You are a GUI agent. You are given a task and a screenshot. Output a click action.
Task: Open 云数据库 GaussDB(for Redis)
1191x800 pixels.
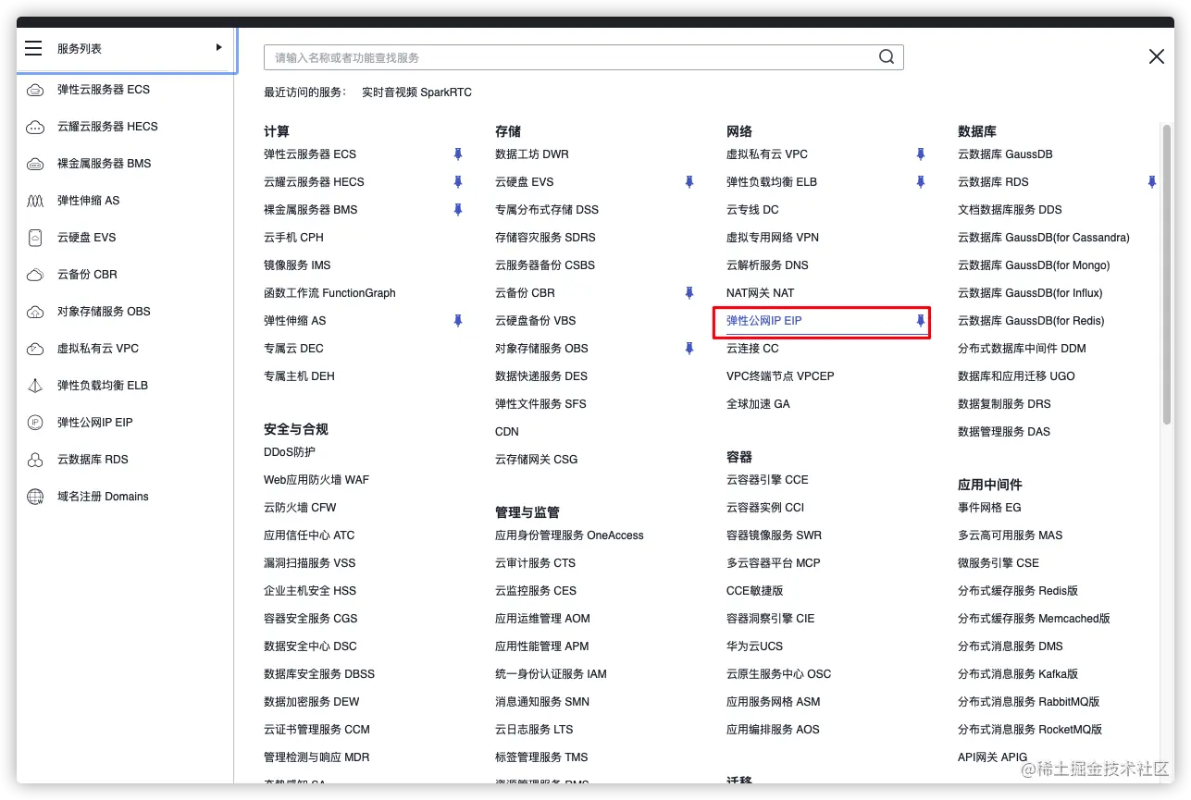click(x=1031, y=321)
